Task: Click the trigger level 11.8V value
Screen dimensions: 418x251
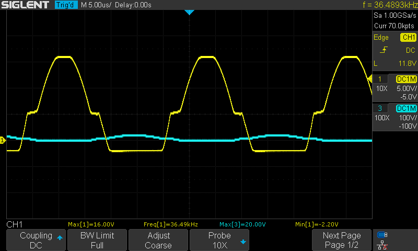Action: [408, 63]
